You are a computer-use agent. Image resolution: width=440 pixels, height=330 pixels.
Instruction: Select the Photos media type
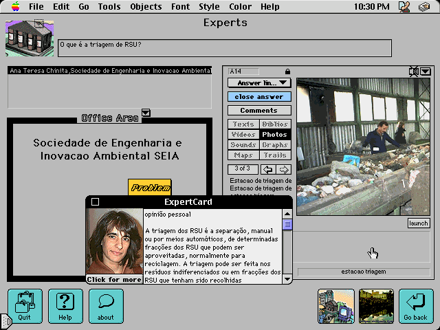coord(275,135)
